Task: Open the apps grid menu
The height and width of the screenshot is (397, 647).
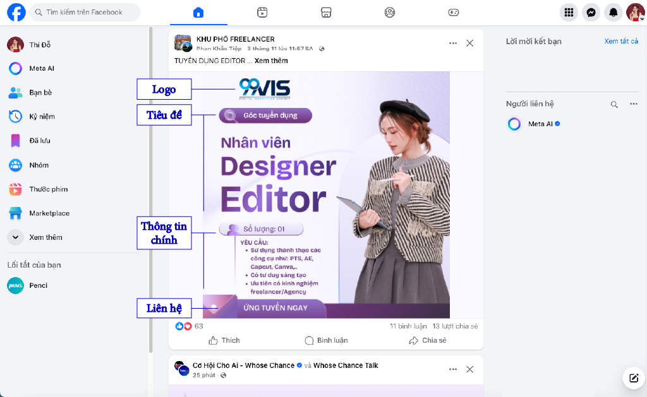Action: [x=569, y=13]
